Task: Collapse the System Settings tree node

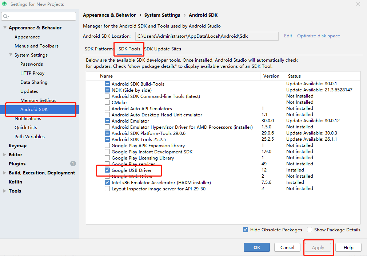Action: point(11,55)
